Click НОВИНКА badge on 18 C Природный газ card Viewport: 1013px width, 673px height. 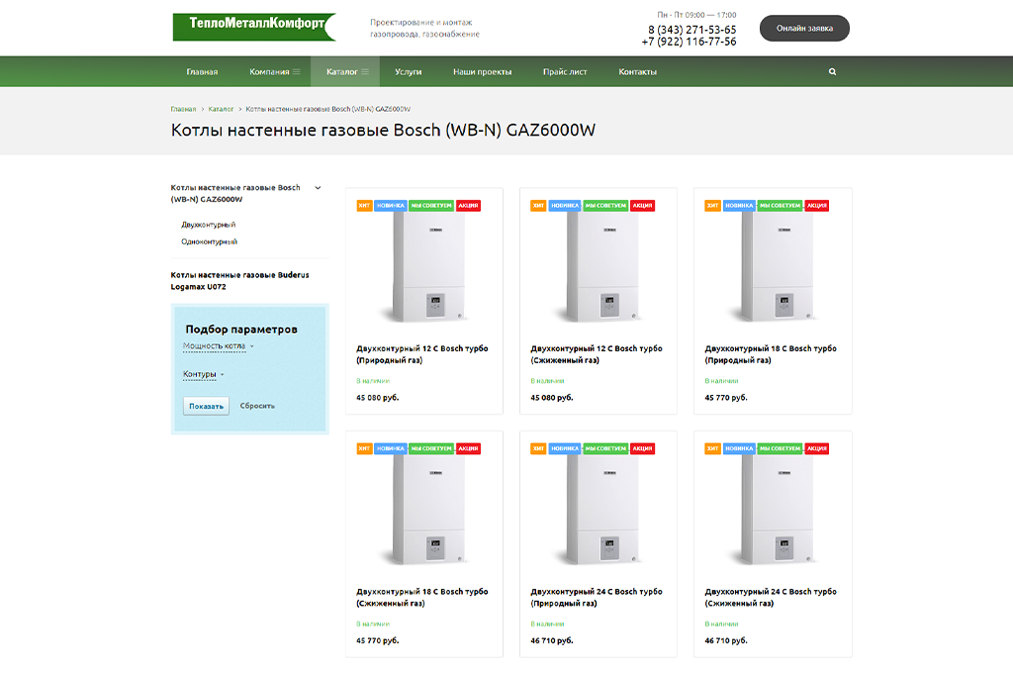point(739,206)
